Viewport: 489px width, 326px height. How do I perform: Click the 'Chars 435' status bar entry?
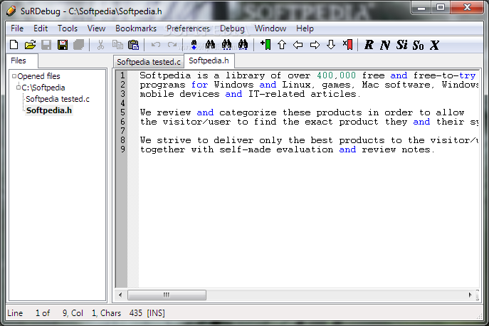tap(121, 313)
